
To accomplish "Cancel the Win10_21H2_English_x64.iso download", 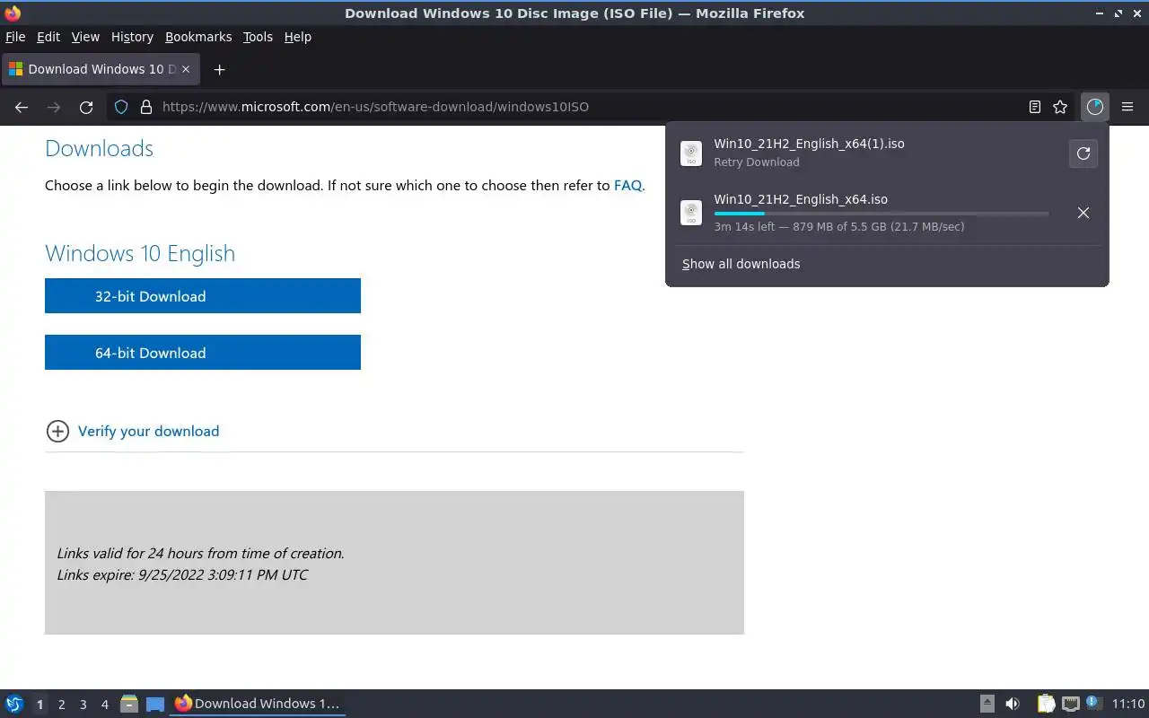I will [x=1083, y=213].
